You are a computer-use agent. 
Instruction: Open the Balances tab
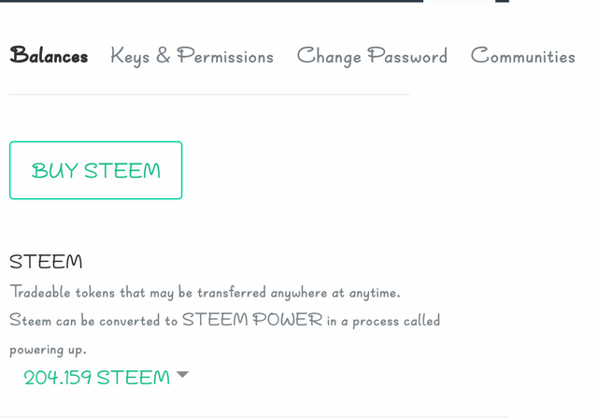tap(49, 56)
